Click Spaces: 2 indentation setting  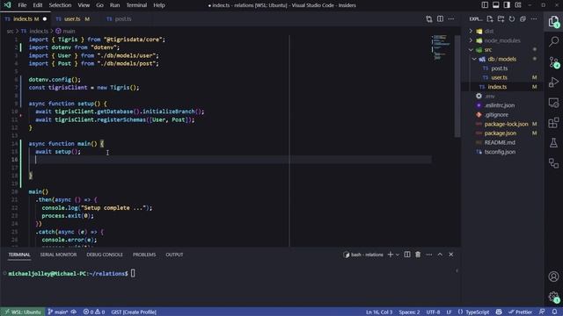(409, 312)
